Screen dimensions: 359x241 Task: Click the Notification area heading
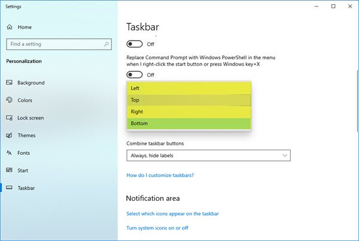coord(153,198)
